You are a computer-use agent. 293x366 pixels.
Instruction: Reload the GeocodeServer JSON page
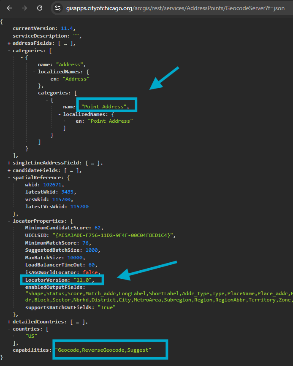pos(40,8)
